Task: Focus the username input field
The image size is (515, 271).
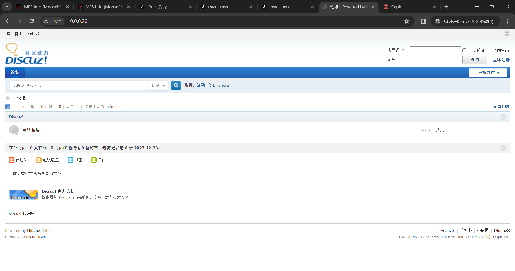Action: coord(435,50)
